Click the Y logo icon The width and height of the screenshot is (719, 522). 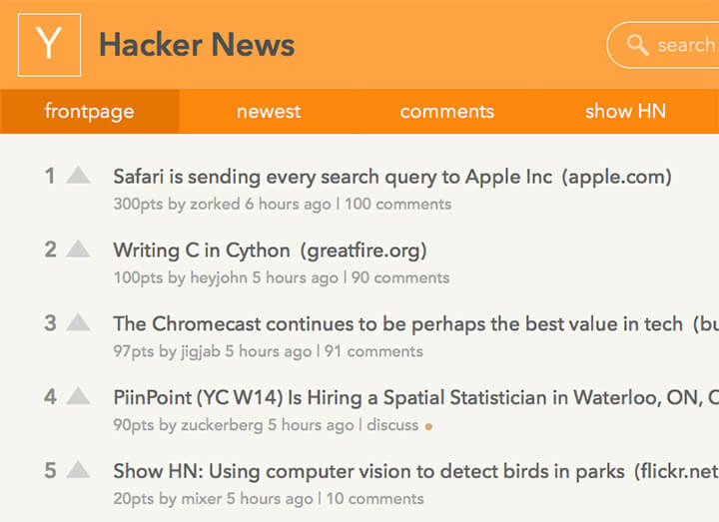pos(49,45)
